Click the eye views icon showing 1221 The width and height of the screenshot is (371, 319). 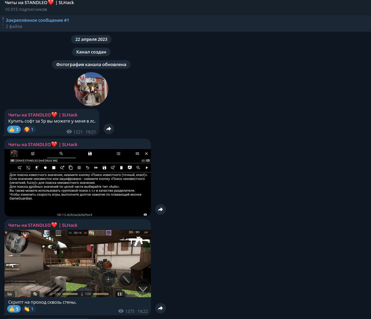coord(69,132)
